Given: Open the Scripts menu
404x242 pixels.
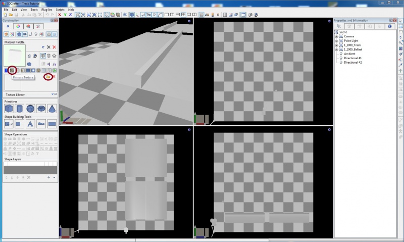Looking at the screenshot, I should 60,10.
